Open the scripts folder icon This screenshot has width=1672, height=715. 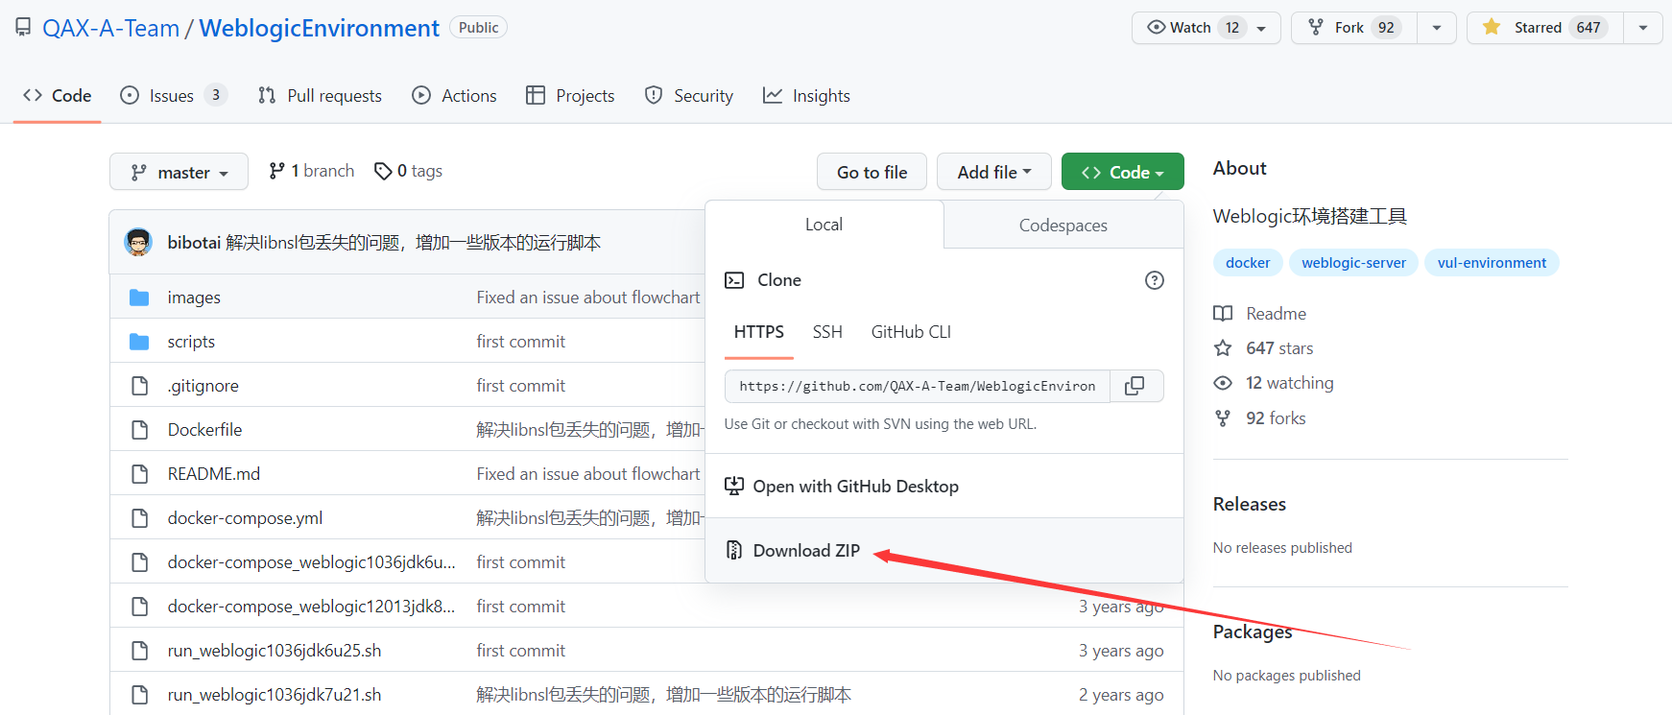[139, 342]
